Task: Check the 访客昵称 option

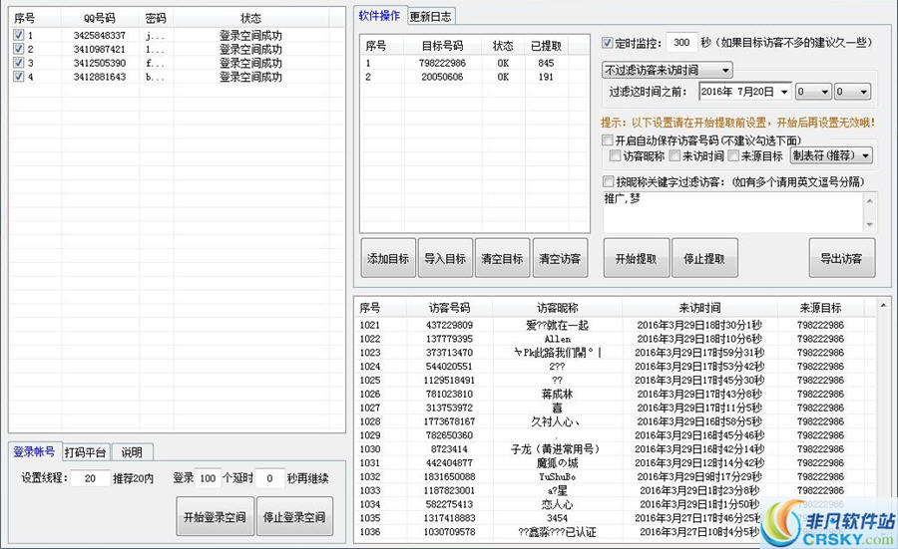Action: tap(615, 155)
